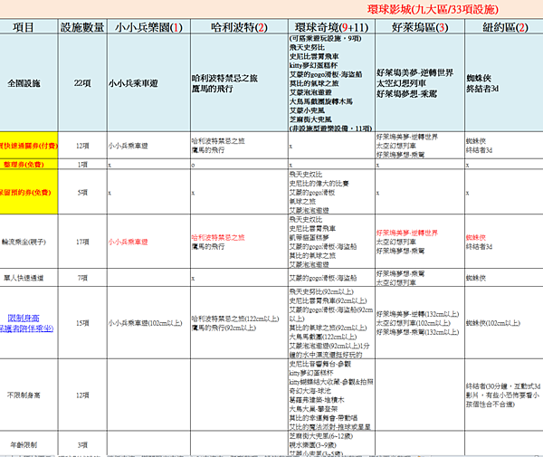Select the yellow 整理券(免費) cell
This screenshot has height=457, width=543.
tap(29, 164)
